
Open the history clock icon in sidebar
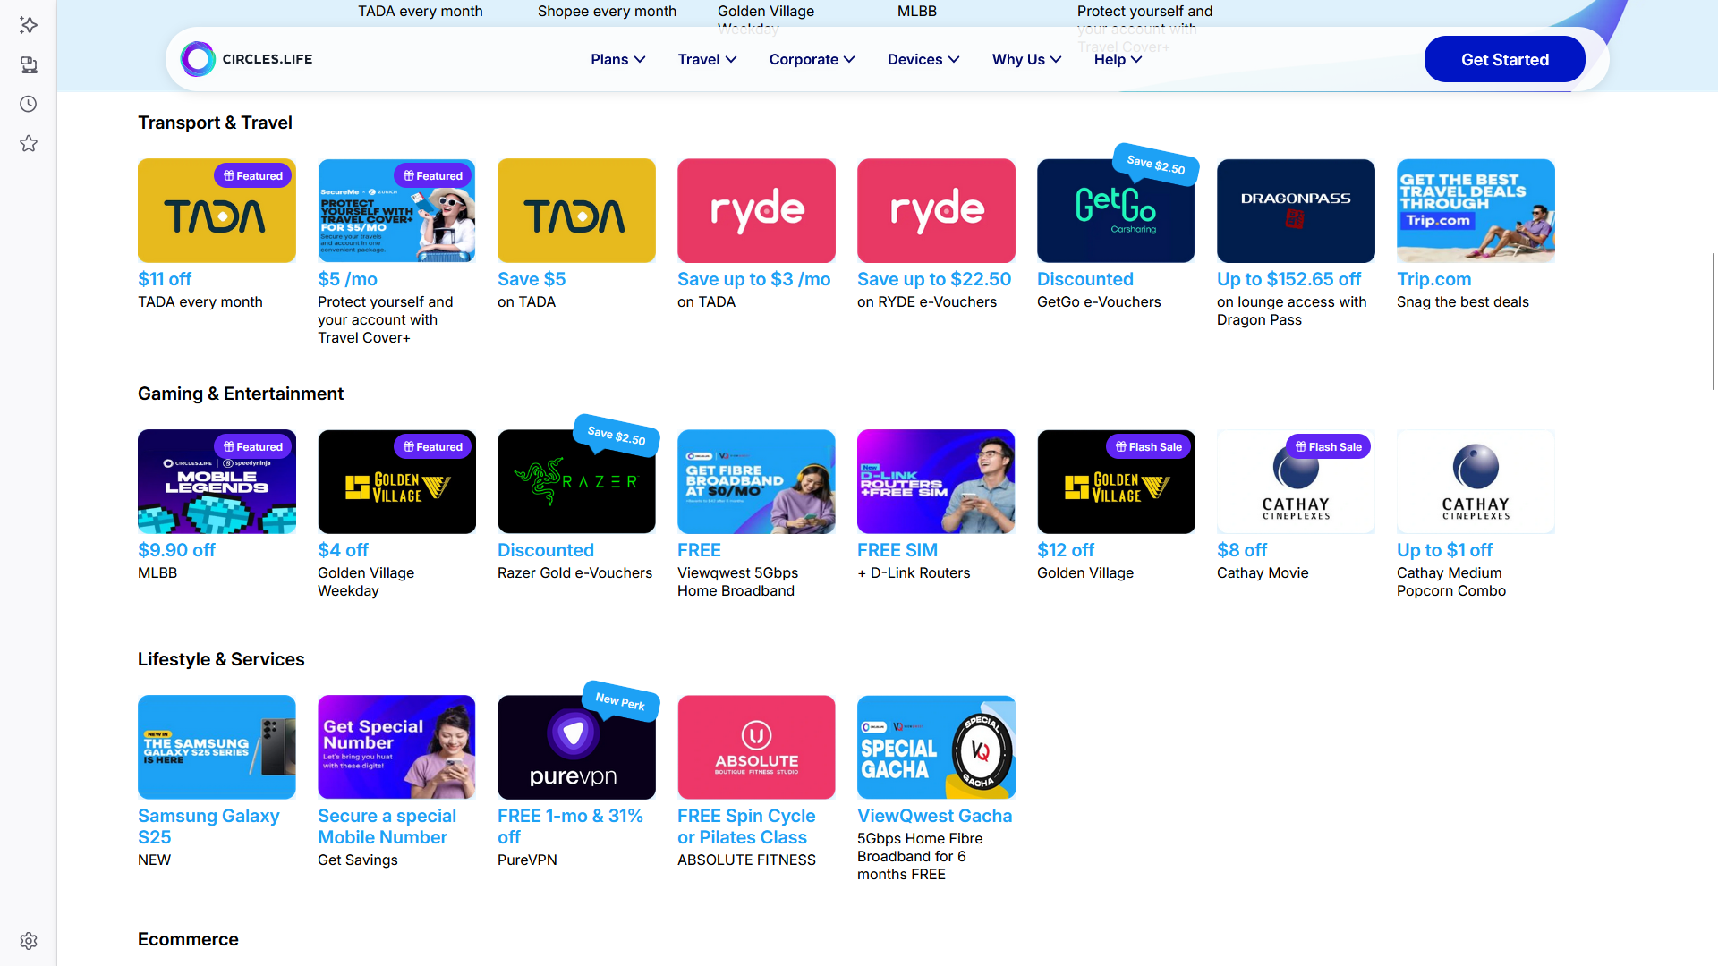29,104
